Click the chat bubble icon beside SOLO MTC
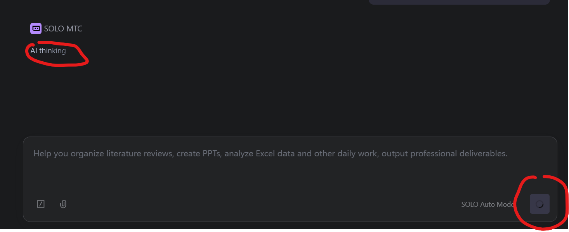 (x=36, y=28)
